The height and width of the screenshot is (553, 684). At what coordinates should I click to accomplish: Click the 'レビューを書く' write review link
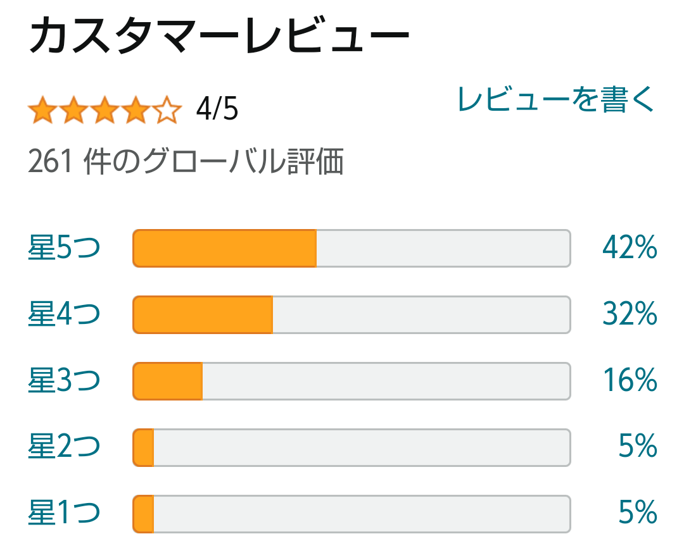coord(555,99)
